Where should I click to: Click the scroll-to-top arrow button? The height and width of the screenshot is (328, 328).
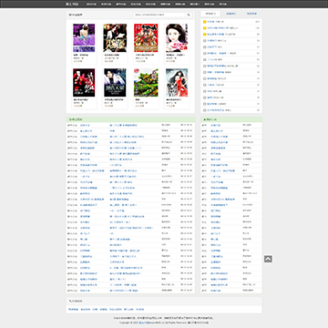pos(268,259)
